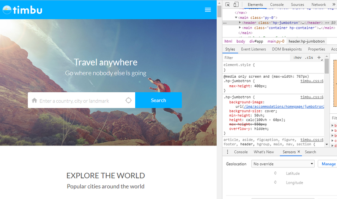Switch to the Network tab
The height and width of the screenshot is (199, 337).
coord(319,4)
